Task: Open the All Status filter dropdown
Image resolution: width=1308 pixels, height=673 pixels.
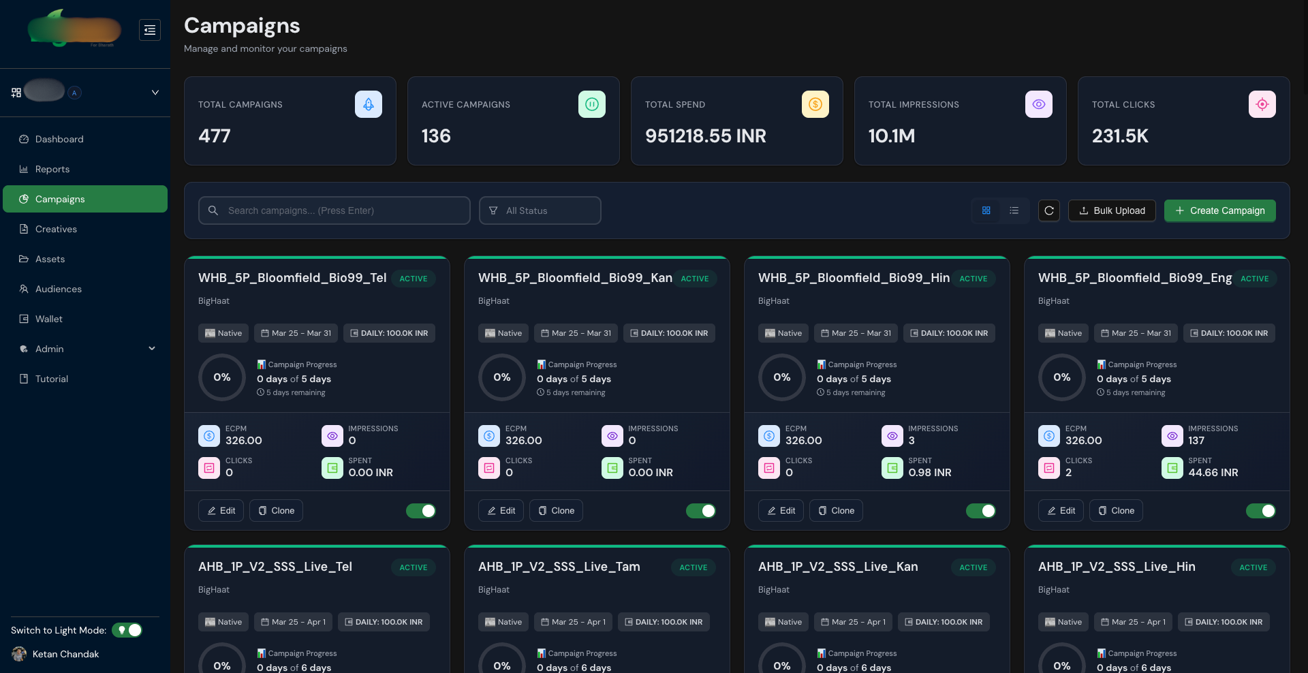Action: tap(540, 210)
